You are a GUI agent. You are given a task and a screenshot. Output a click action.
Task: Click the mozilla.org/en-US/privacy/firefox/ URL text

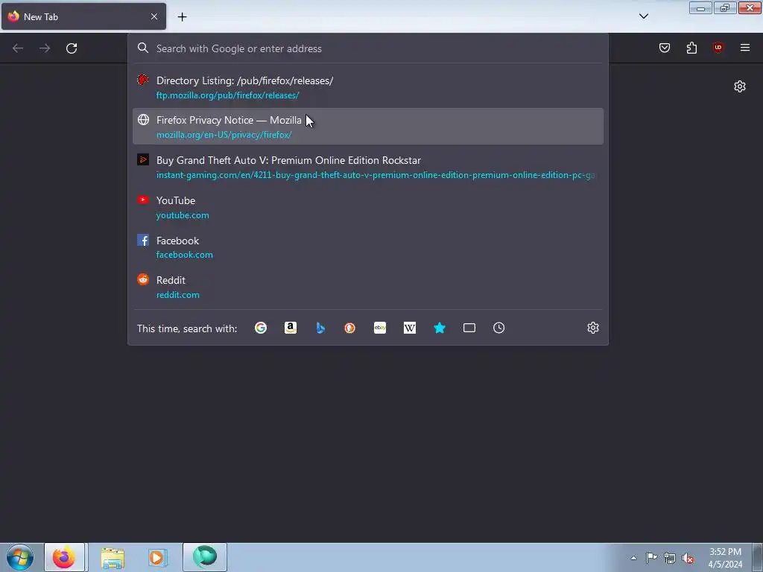pos(224,135)
